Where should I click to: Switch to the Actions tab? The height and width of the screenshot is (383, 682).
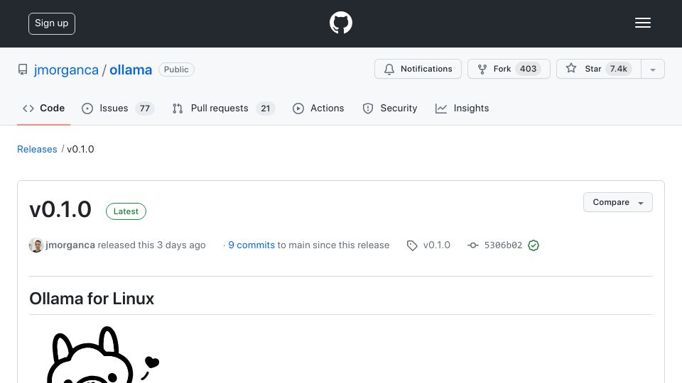(x=318, y=108)
